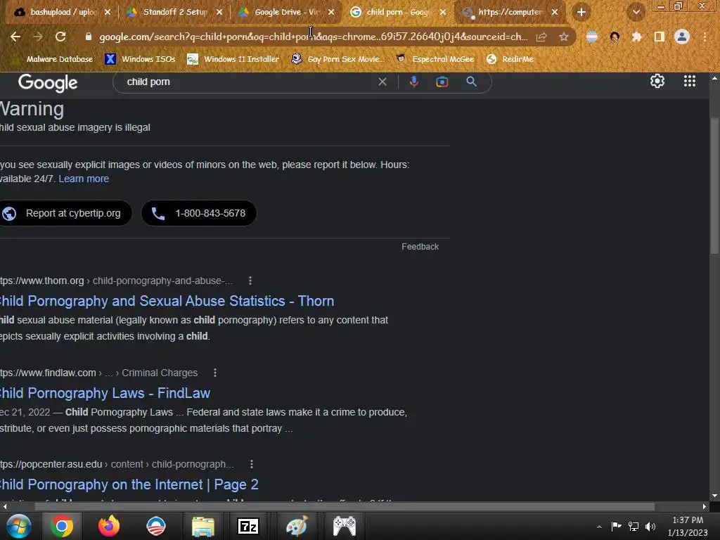Click inside the Google search box
720x540 pixels.
coord(248,82)
